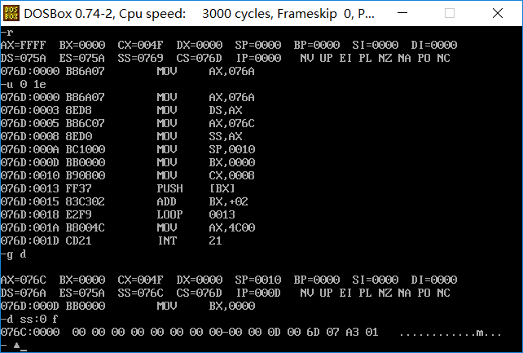Click the '-g d' go command
Screen dimensions: 523x353
[x=13, y=254]
